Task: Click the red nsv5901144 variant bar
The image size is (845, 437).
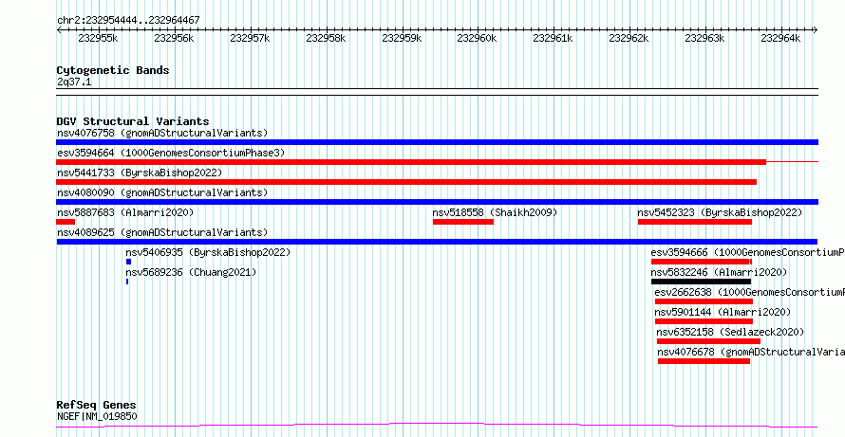Action: pyautogui.click(x=704, y=321)
